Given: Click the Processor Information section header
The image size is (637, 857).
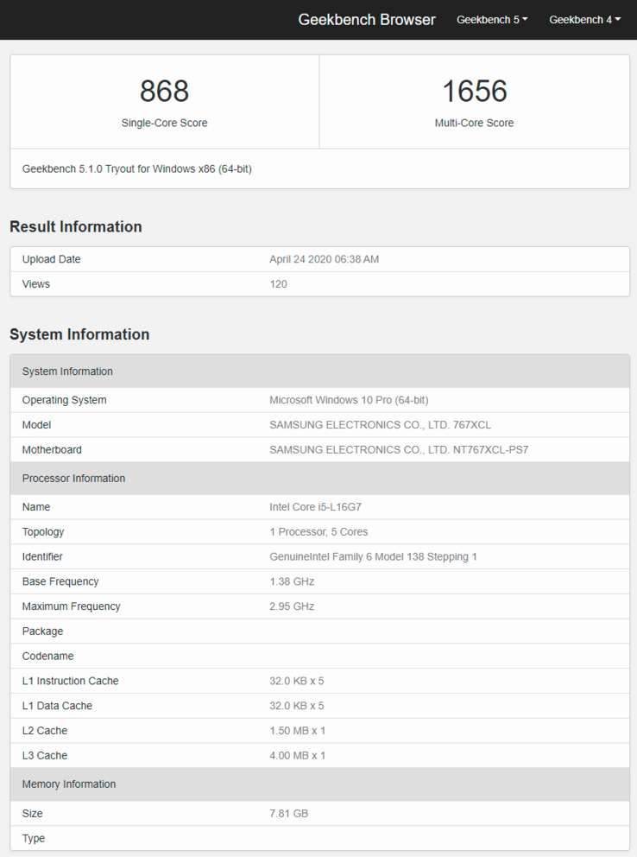Looking at the screenshot, I should click(73, 479).
